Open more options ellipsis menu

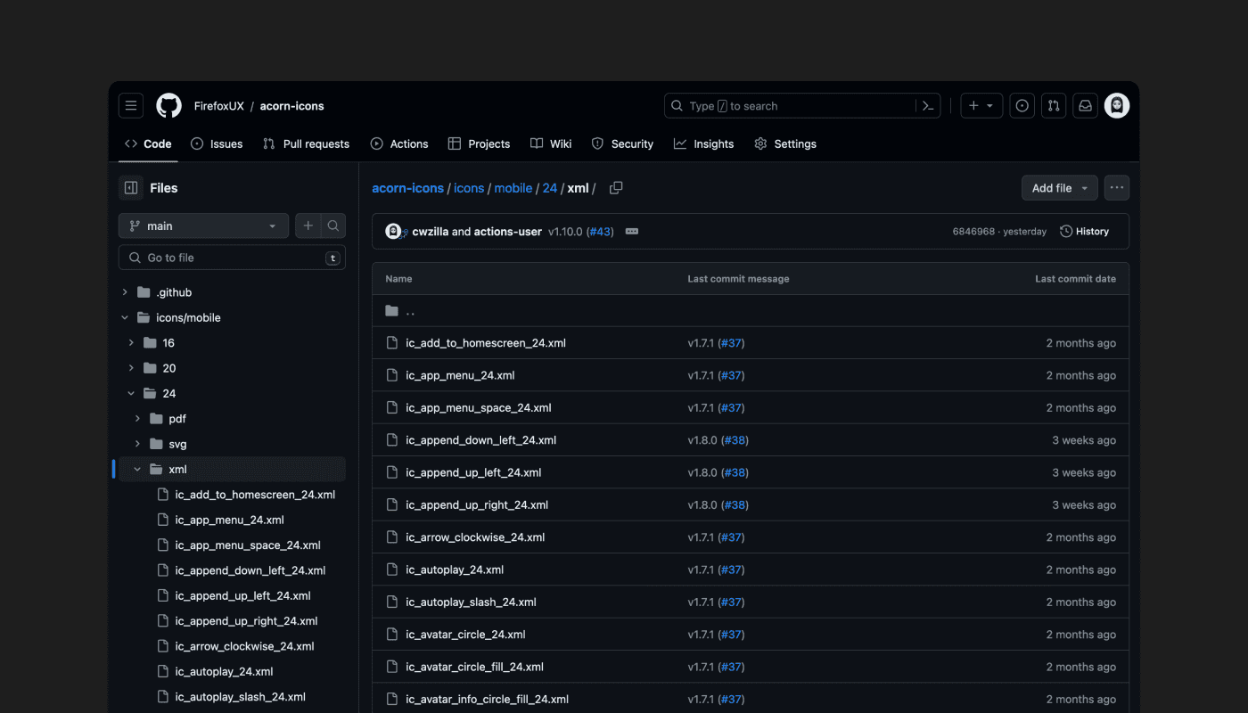(x=1117, y=188)
